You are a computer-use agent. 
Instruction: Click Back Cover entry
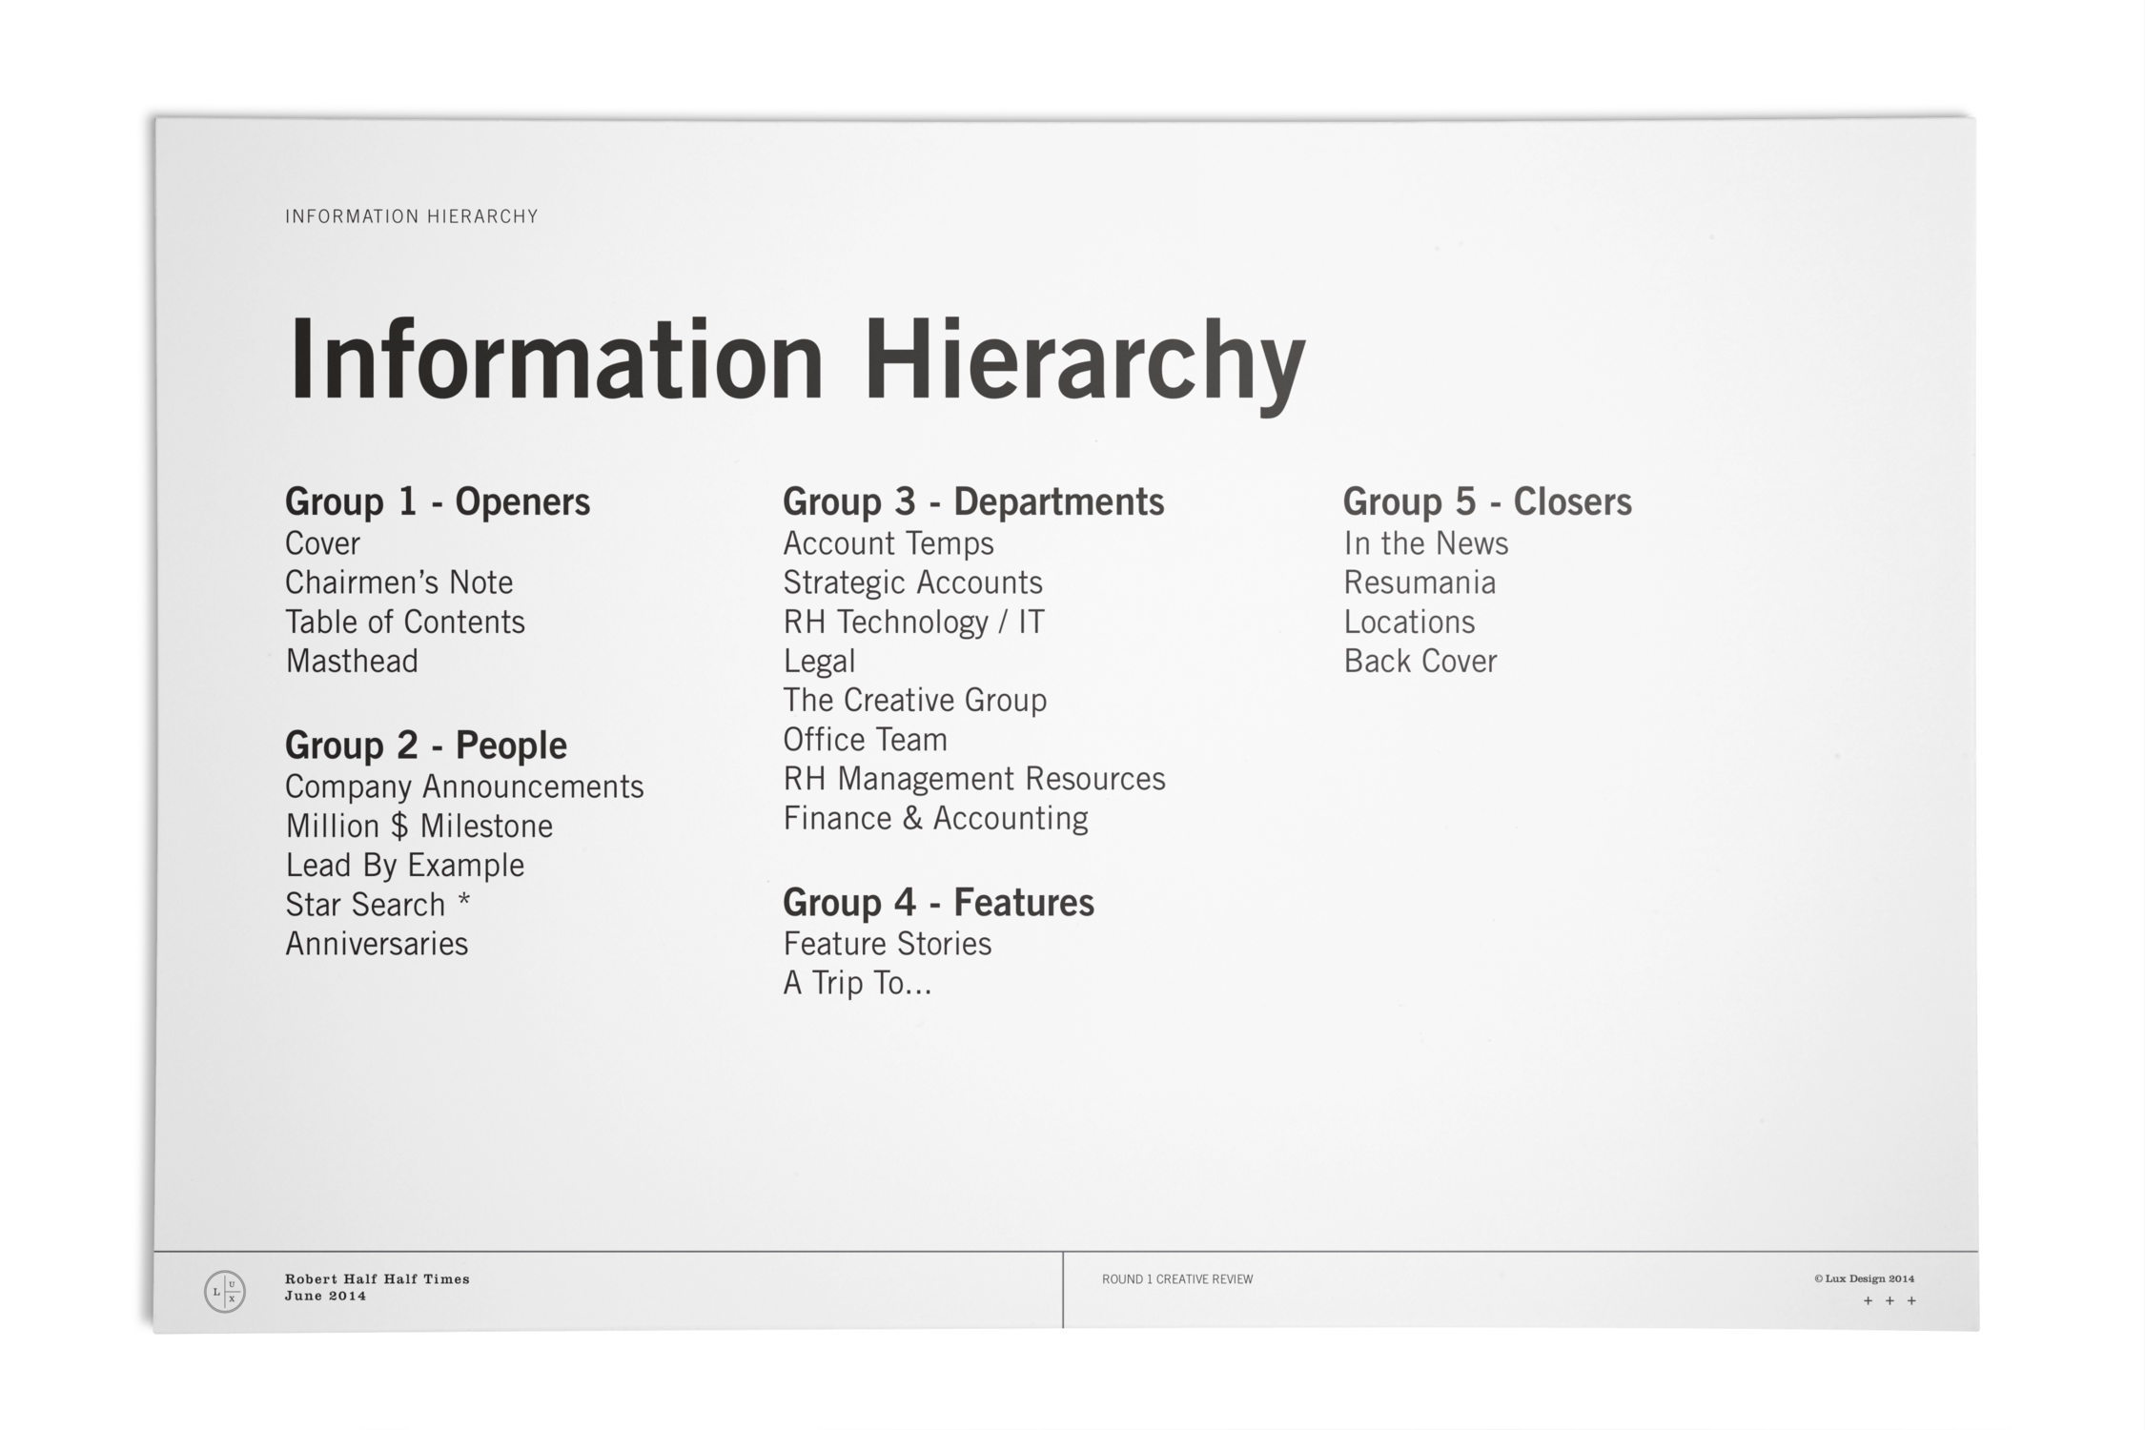pos(1420,661)
